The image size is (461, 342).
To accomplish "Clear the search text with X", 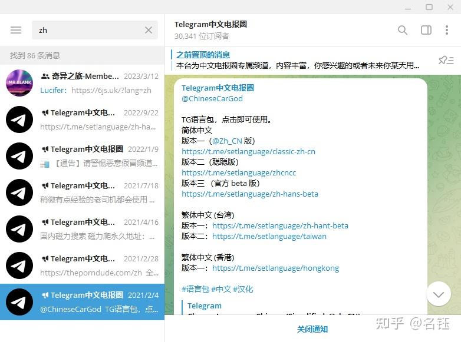I will pyautogui.click(x=149, y=30).
